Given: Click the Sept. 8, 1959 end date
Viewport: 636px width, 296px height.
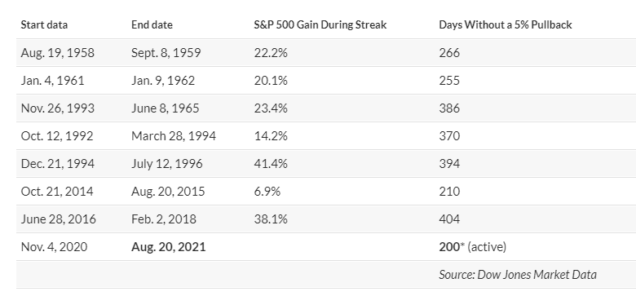Looking at the screenshot, I should 166,53.
